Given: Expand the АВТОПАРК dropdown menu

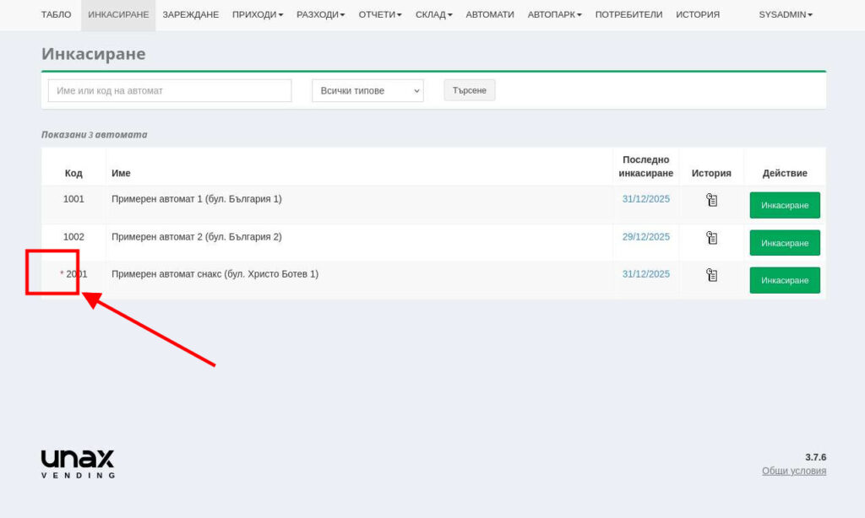Looking at the screenshot, I should pos(554,15).
